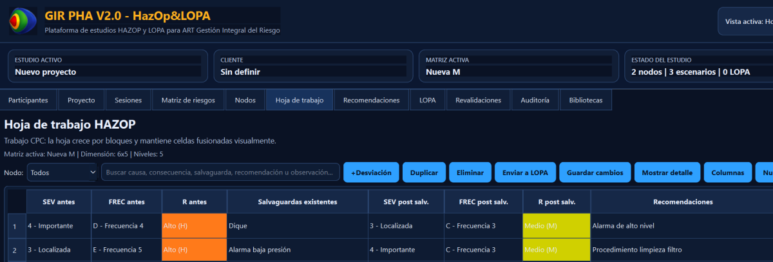This screenshot has height=262, width=773.
Task: Save with Guardar cambios button
Action: 595,173
